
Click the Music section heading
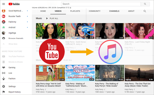(39, 18)
